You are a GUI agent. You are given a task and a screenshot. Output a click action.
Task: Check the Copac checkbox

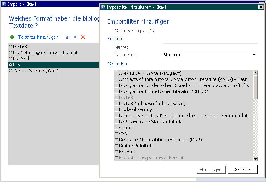pyautogui.click(x=116, y=128)
